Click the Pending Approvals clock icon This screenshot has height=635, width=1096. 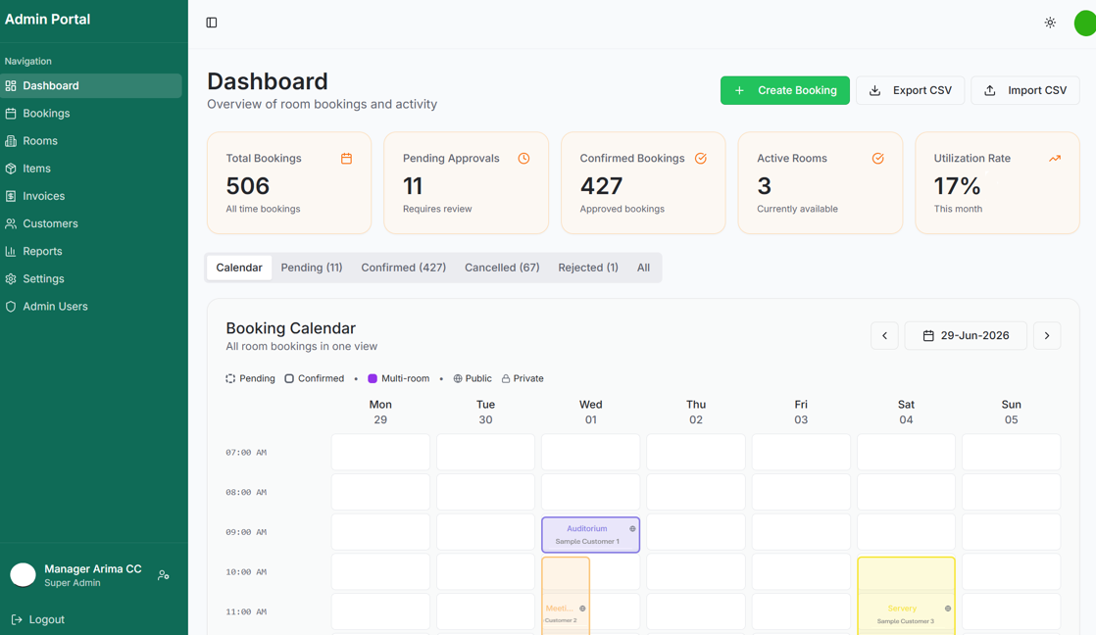click(523, 159)
